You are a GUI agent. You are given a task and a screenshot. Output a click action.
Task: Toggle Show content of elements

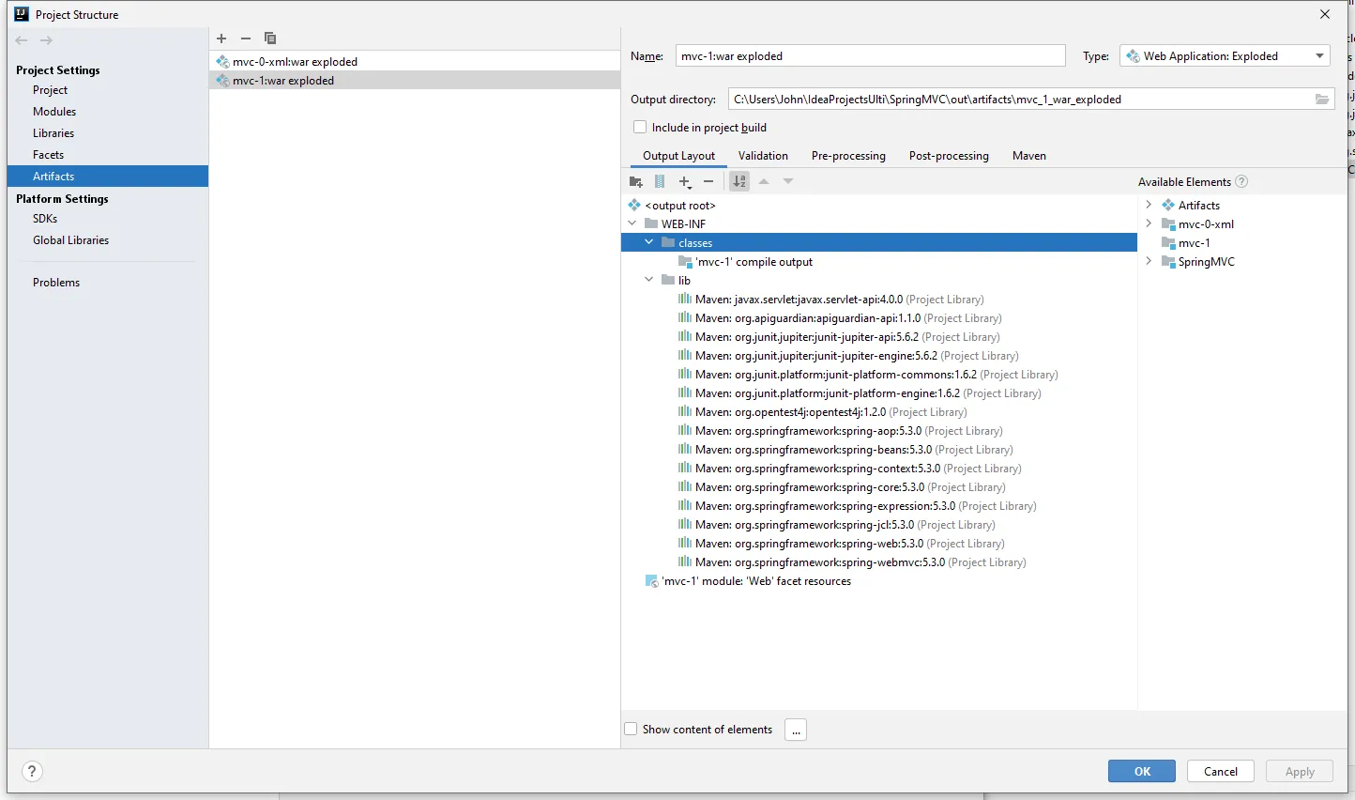631,729
